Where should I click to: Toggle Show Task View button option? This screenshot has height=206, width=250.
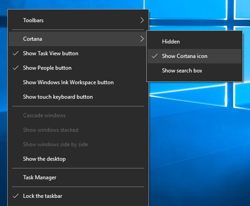(78, 53)
